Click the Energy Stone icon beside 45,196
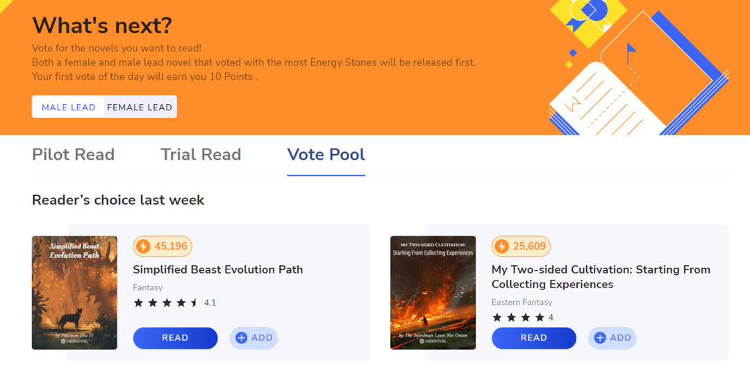The height and width of the screenshot is (379, 750). click(x=143, y=246)
